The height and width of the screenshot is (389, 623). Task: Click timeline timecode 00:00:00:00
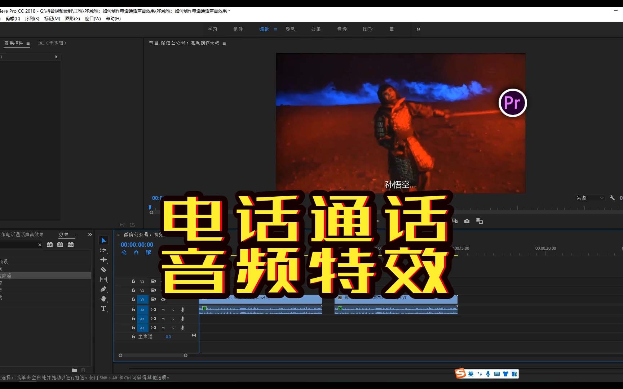point(137,245)
